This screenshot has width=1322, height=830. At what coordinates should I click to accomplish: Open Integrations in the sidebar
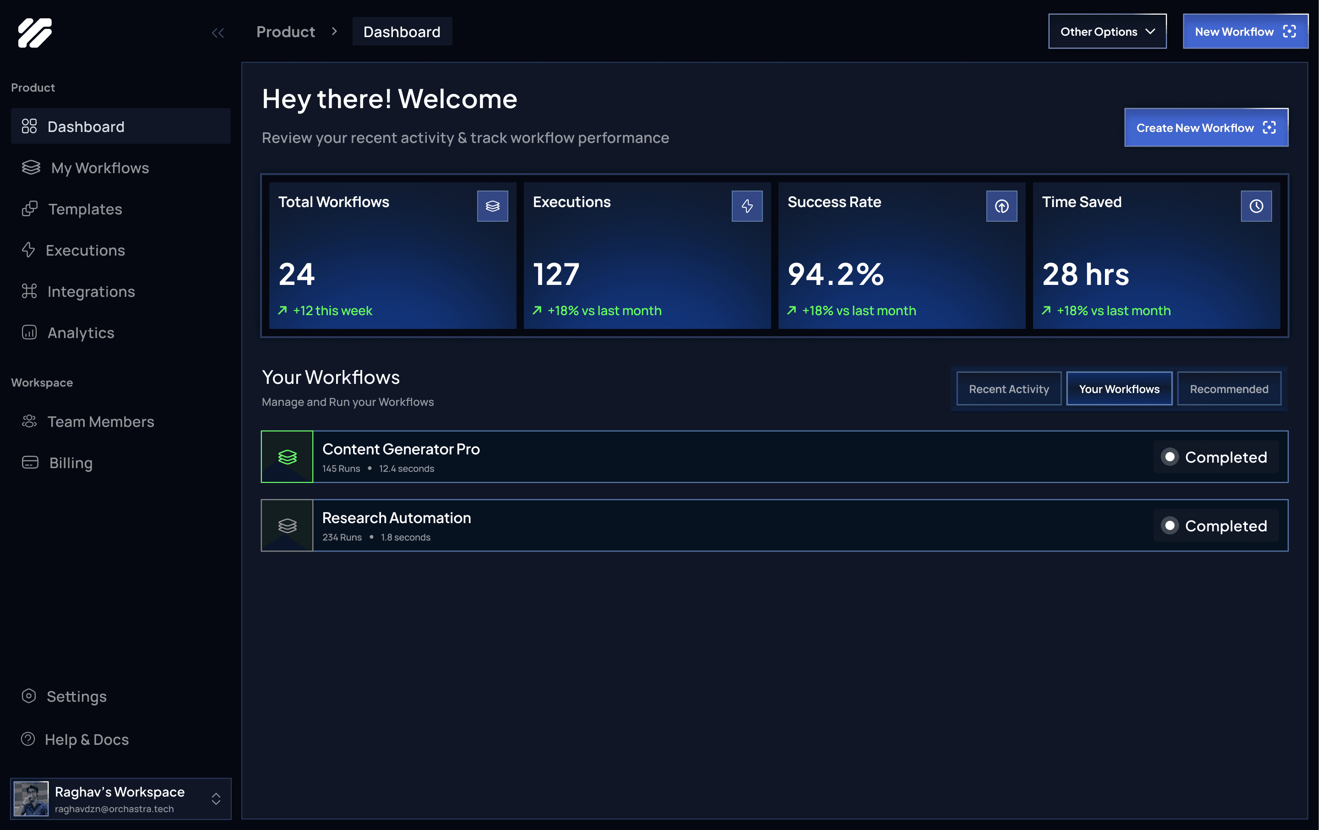point(91,291)
